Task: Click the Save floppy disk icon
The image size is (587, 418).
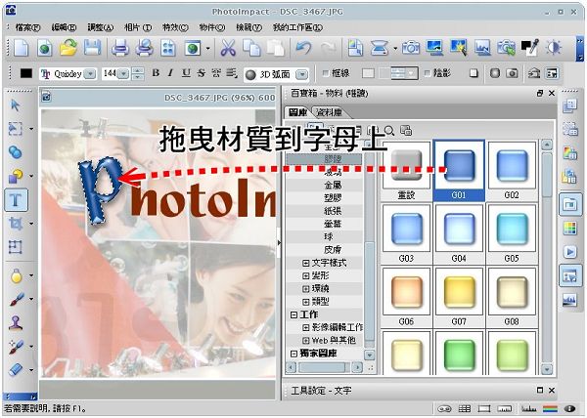Action: point(92,49)
